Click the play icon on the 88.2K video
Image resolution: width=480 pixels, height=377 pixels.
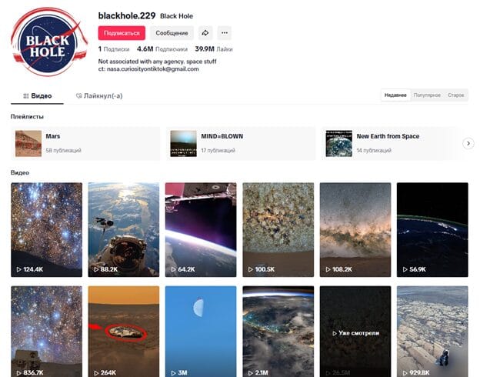(96, 269)
